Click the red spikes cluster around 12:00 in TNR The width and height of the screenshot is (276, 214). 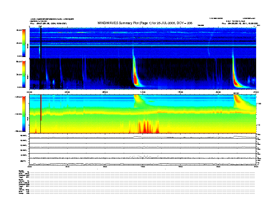tap(145, 127)
